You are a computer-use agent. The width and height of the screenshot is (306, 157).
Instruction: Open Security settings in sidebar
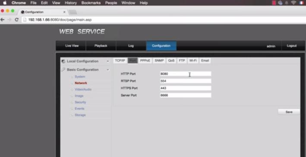pos(80,102)
